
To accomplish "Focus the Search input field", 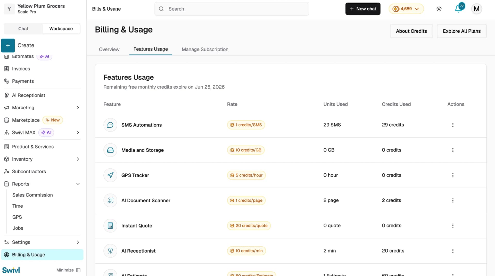I will click(x=232, y=9).
